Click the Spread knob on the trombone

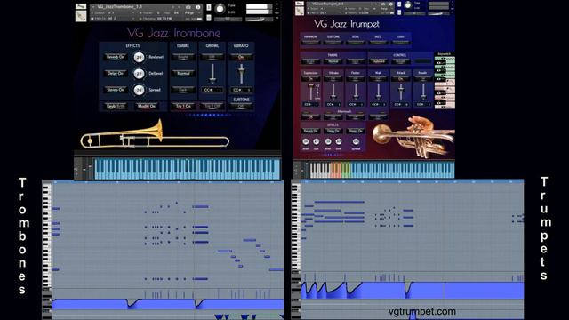pyautogui.click(x=139, y=90)
